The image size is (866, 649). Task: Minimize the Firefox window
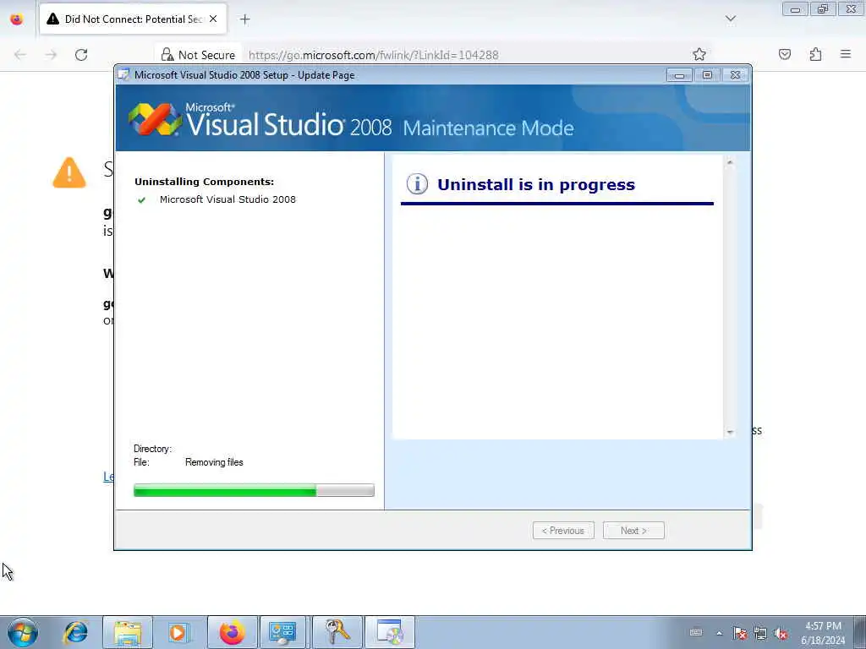point(795,9)
